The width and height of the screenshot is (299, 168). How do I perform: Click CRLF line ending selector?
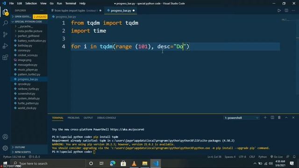252,157
